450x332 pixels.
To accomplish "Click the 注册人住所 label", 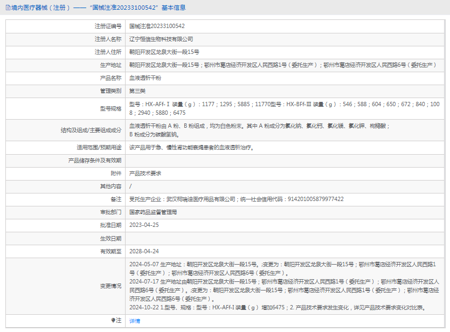I will click(x=108, y=52).
